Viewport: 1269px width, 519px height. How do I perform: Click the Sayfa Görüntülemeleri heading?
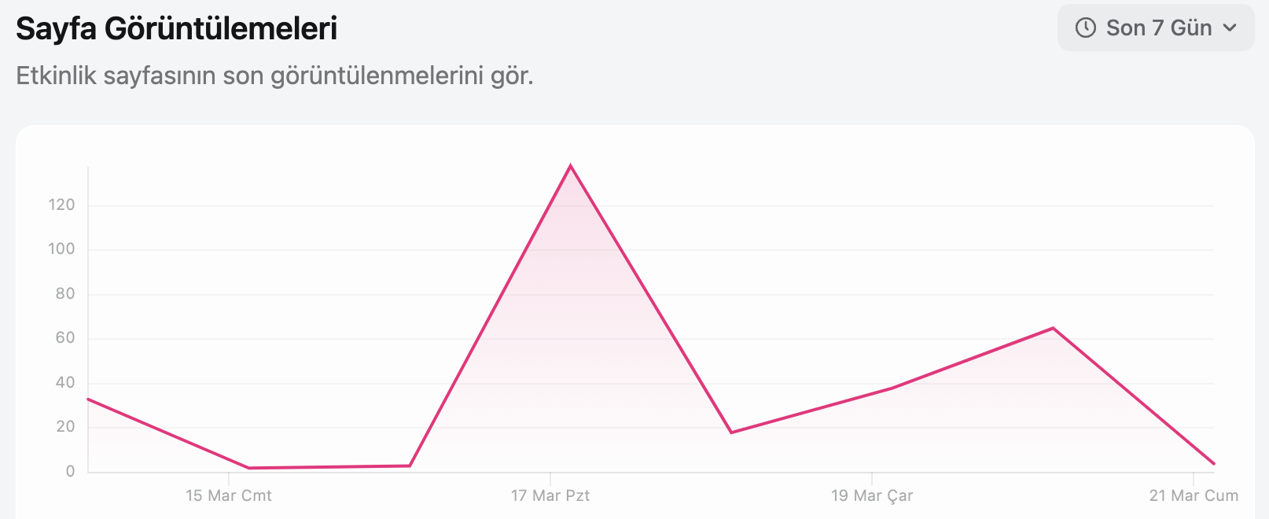tap(177, 28)
